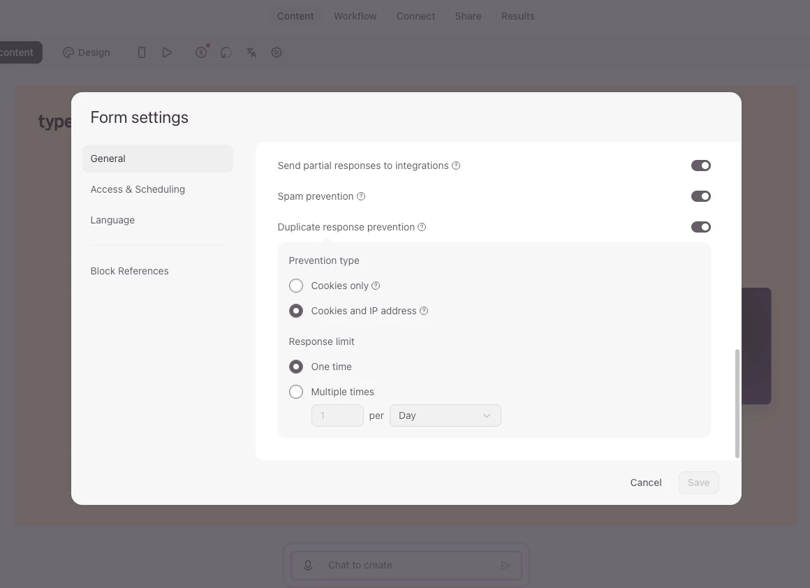This screenshot has height=588, width=810.
Task: Click help icon beside Duplicate response prevention
Action: 422,227
